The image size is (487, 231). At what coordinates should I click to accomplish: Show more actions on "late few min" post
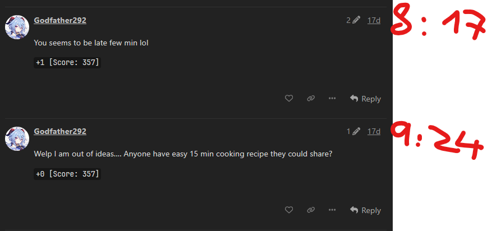point(332,99)
